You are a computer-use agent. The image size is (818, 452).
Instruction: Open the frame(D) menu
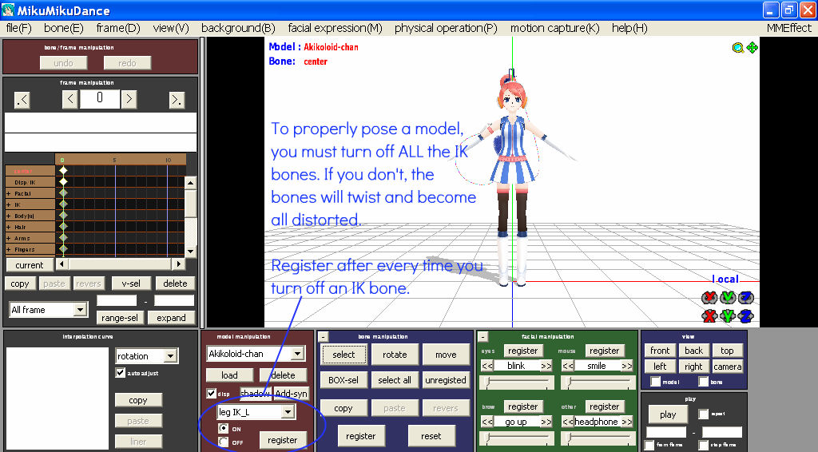tap(118, 28)
